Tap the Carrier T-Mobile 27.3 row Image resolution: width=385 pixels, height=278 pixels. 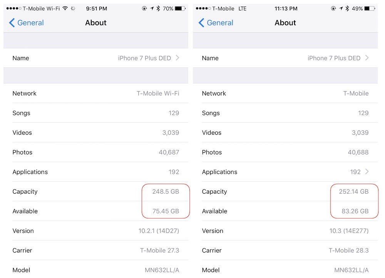(96, 250)
